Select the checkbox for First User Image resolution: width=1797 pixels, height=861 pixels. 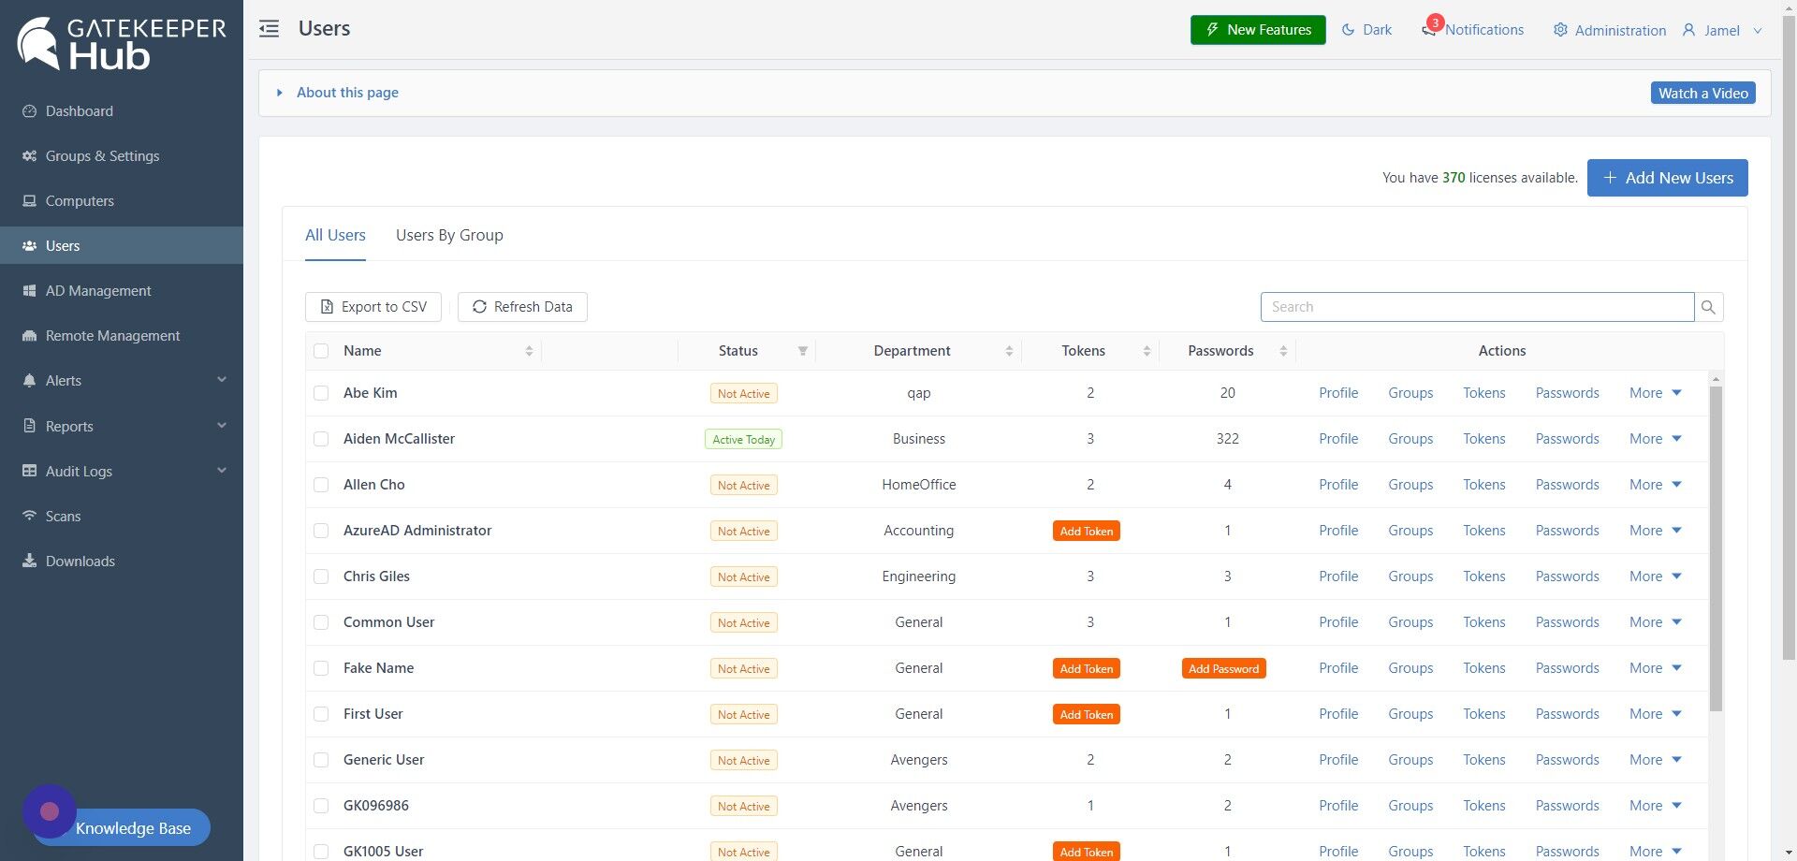[321, 714]
